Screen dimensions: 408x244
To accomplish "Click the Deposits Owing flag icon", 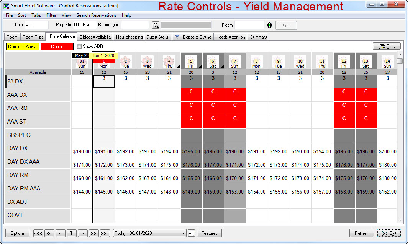I will (177, 37).
